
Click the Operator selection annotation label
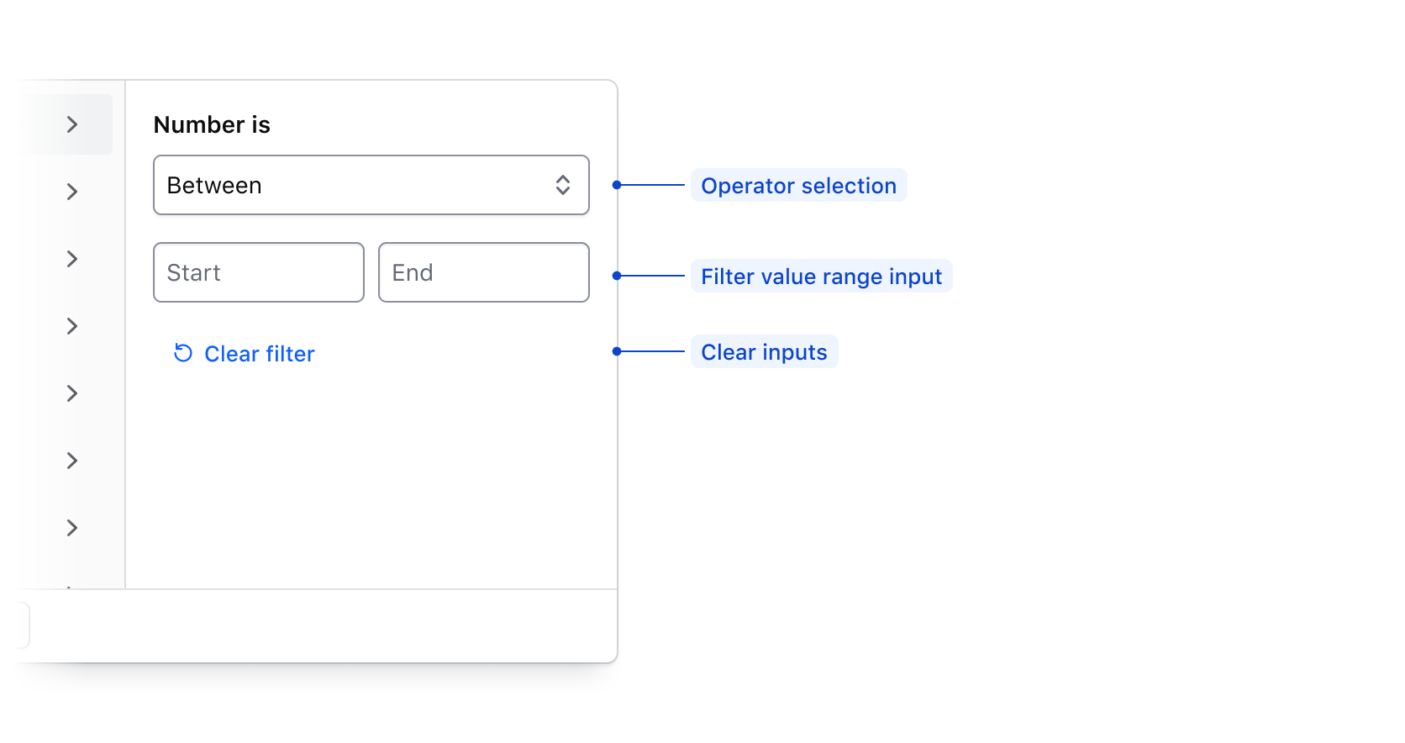pyautogui.click(x=798, y=186)
